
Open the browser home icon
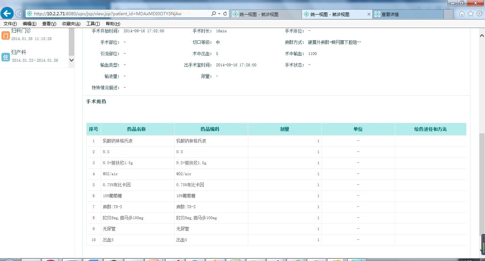pos(462,13)
